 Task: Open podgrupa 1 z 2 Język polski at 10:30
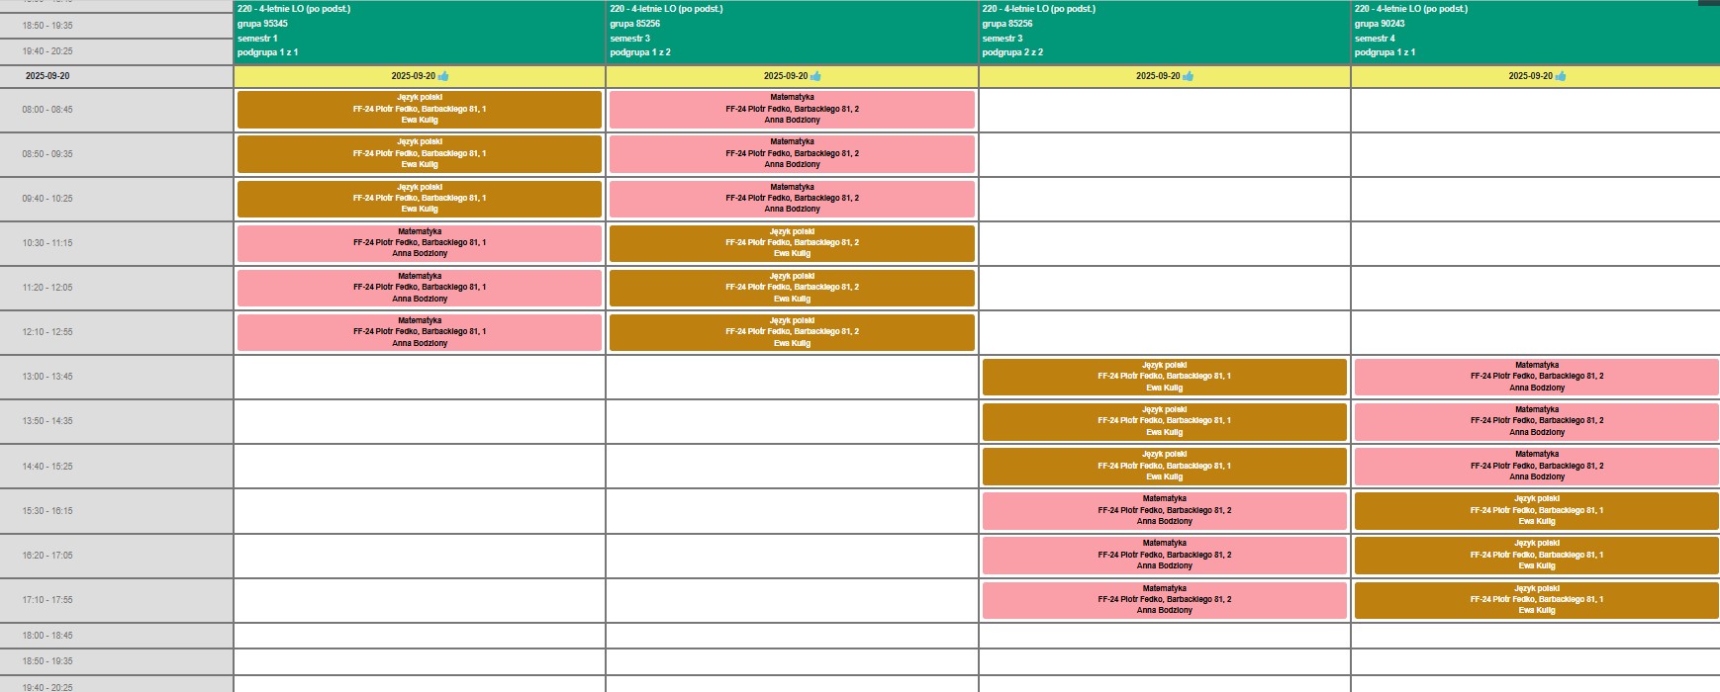point(792,243)
